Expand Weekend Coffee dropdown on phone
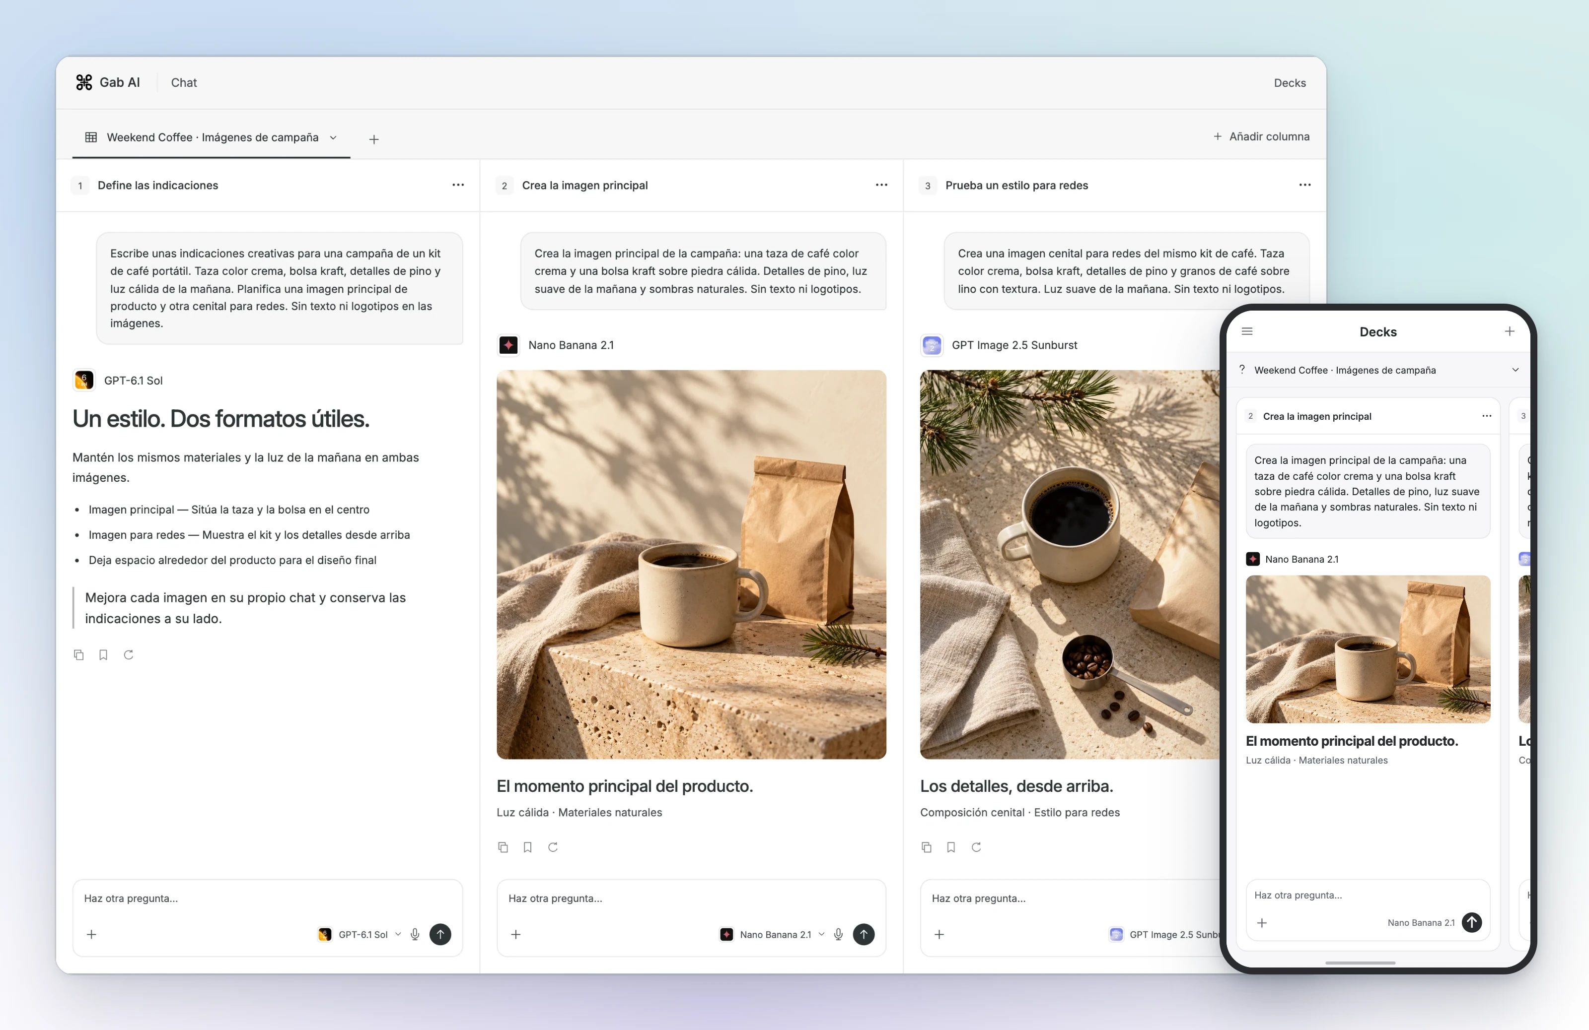 pos(1516,370)
